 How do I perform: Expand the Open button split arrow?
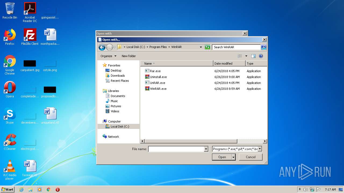coord(233,157)
